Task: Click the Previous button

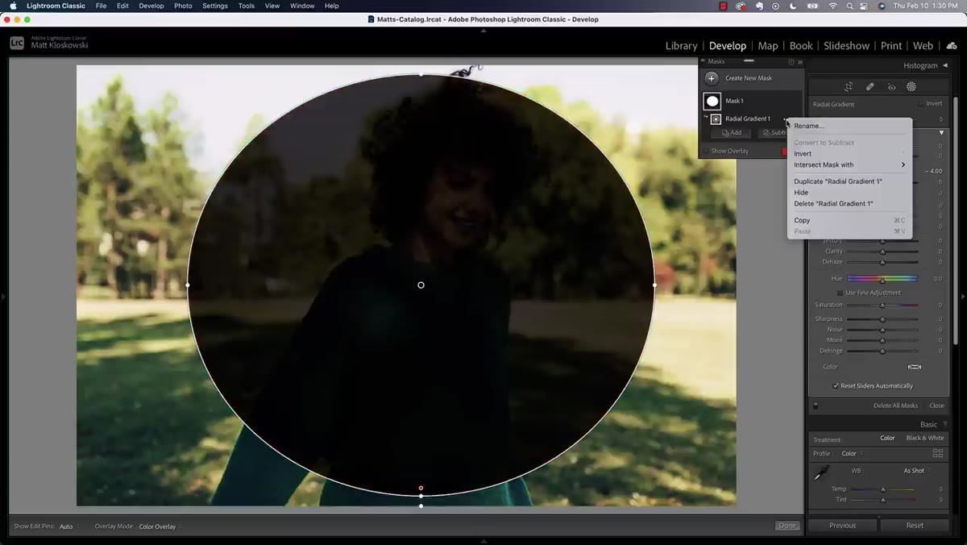Action: [x=842, y=525]
